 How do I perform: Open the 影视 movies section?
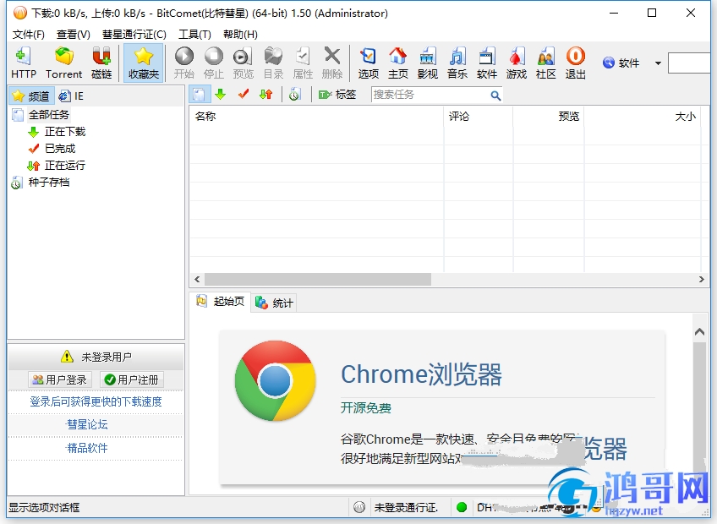[428, 63]
